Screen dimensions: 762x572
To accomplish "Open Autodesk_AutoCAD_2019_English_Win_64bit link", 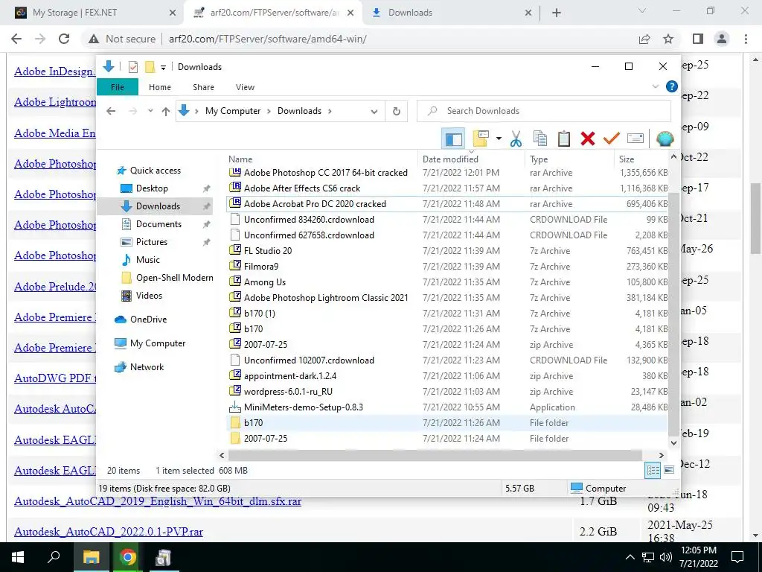I will pos(158,501).
